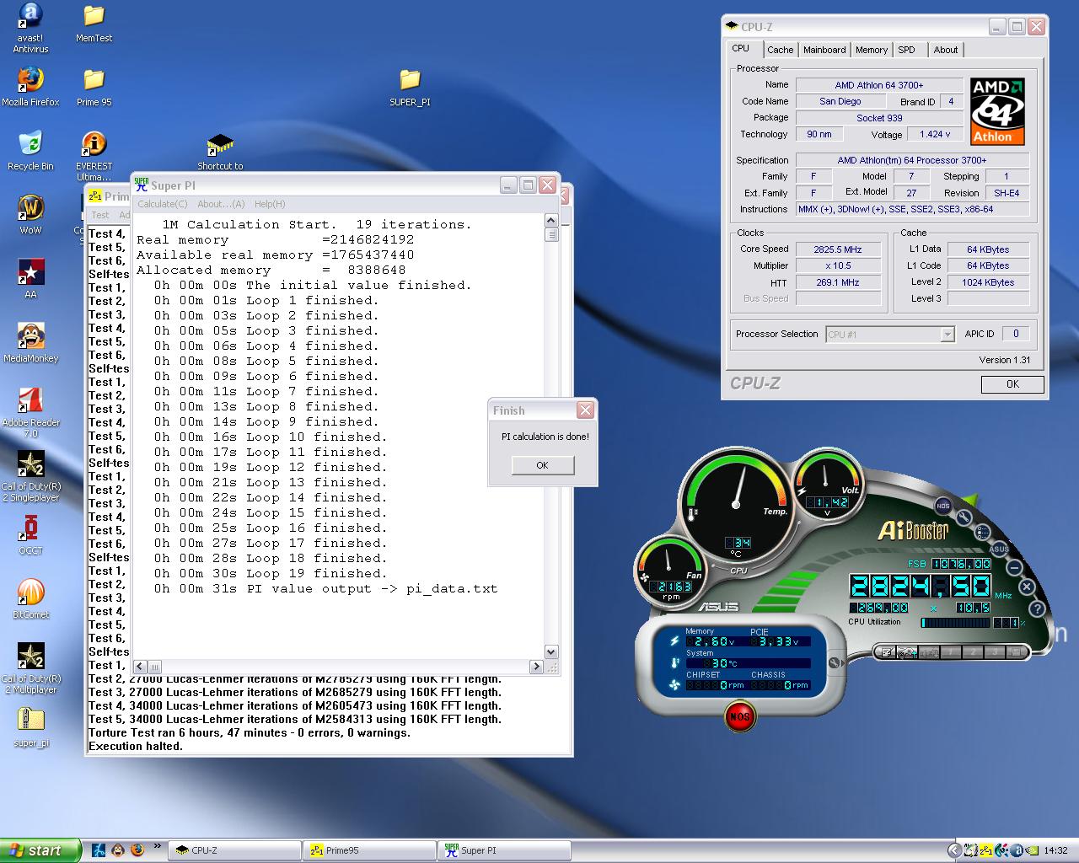Launch Call of Duty 2 Multiplayer
The height and width of the screenshot is (863, 1079).
(x=30, y=668)
